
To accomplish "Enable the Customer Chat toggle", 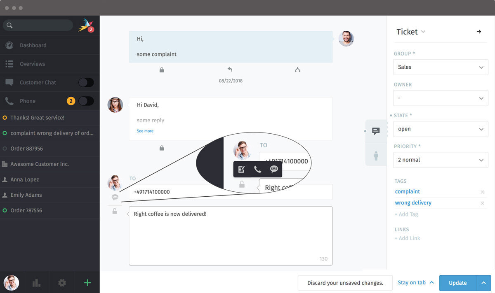I will (86, 82).
